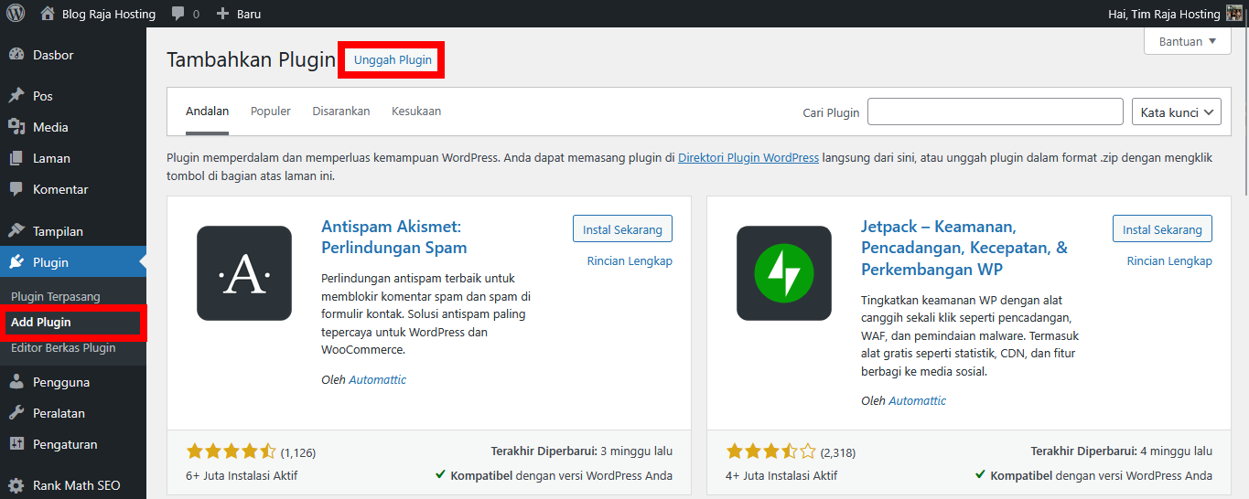
Task: Open Automattic author link under Jetpack
Action: pyautogui.click(x=917, y=400)
